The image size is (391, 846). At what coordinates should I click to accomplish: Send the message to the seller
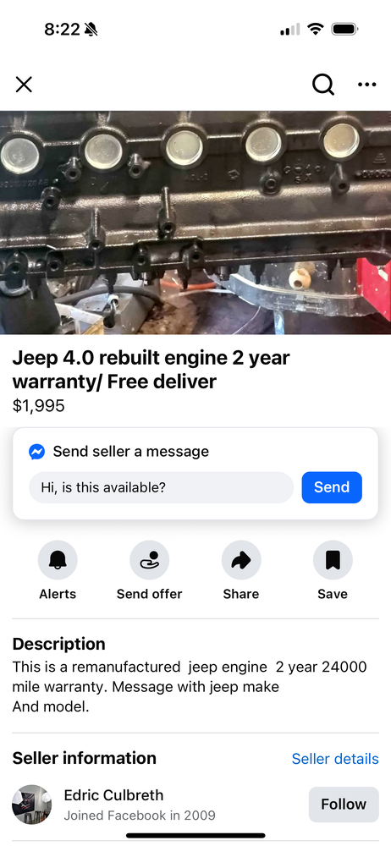[x=332, y=487]
